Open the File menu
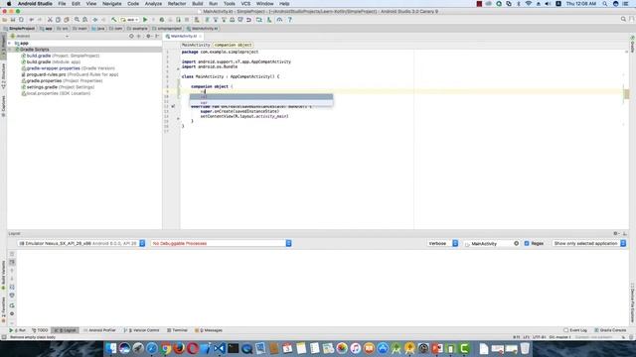The width and height of the screenshot is (636, 357). 62,4
